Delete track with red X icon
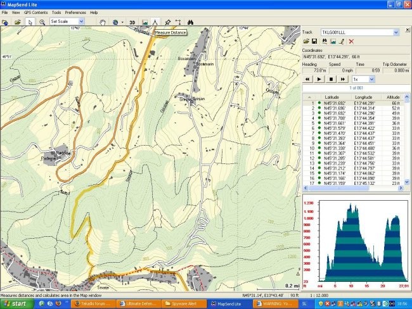This screenshot has height=309, width=412. [x=351, y=42]
